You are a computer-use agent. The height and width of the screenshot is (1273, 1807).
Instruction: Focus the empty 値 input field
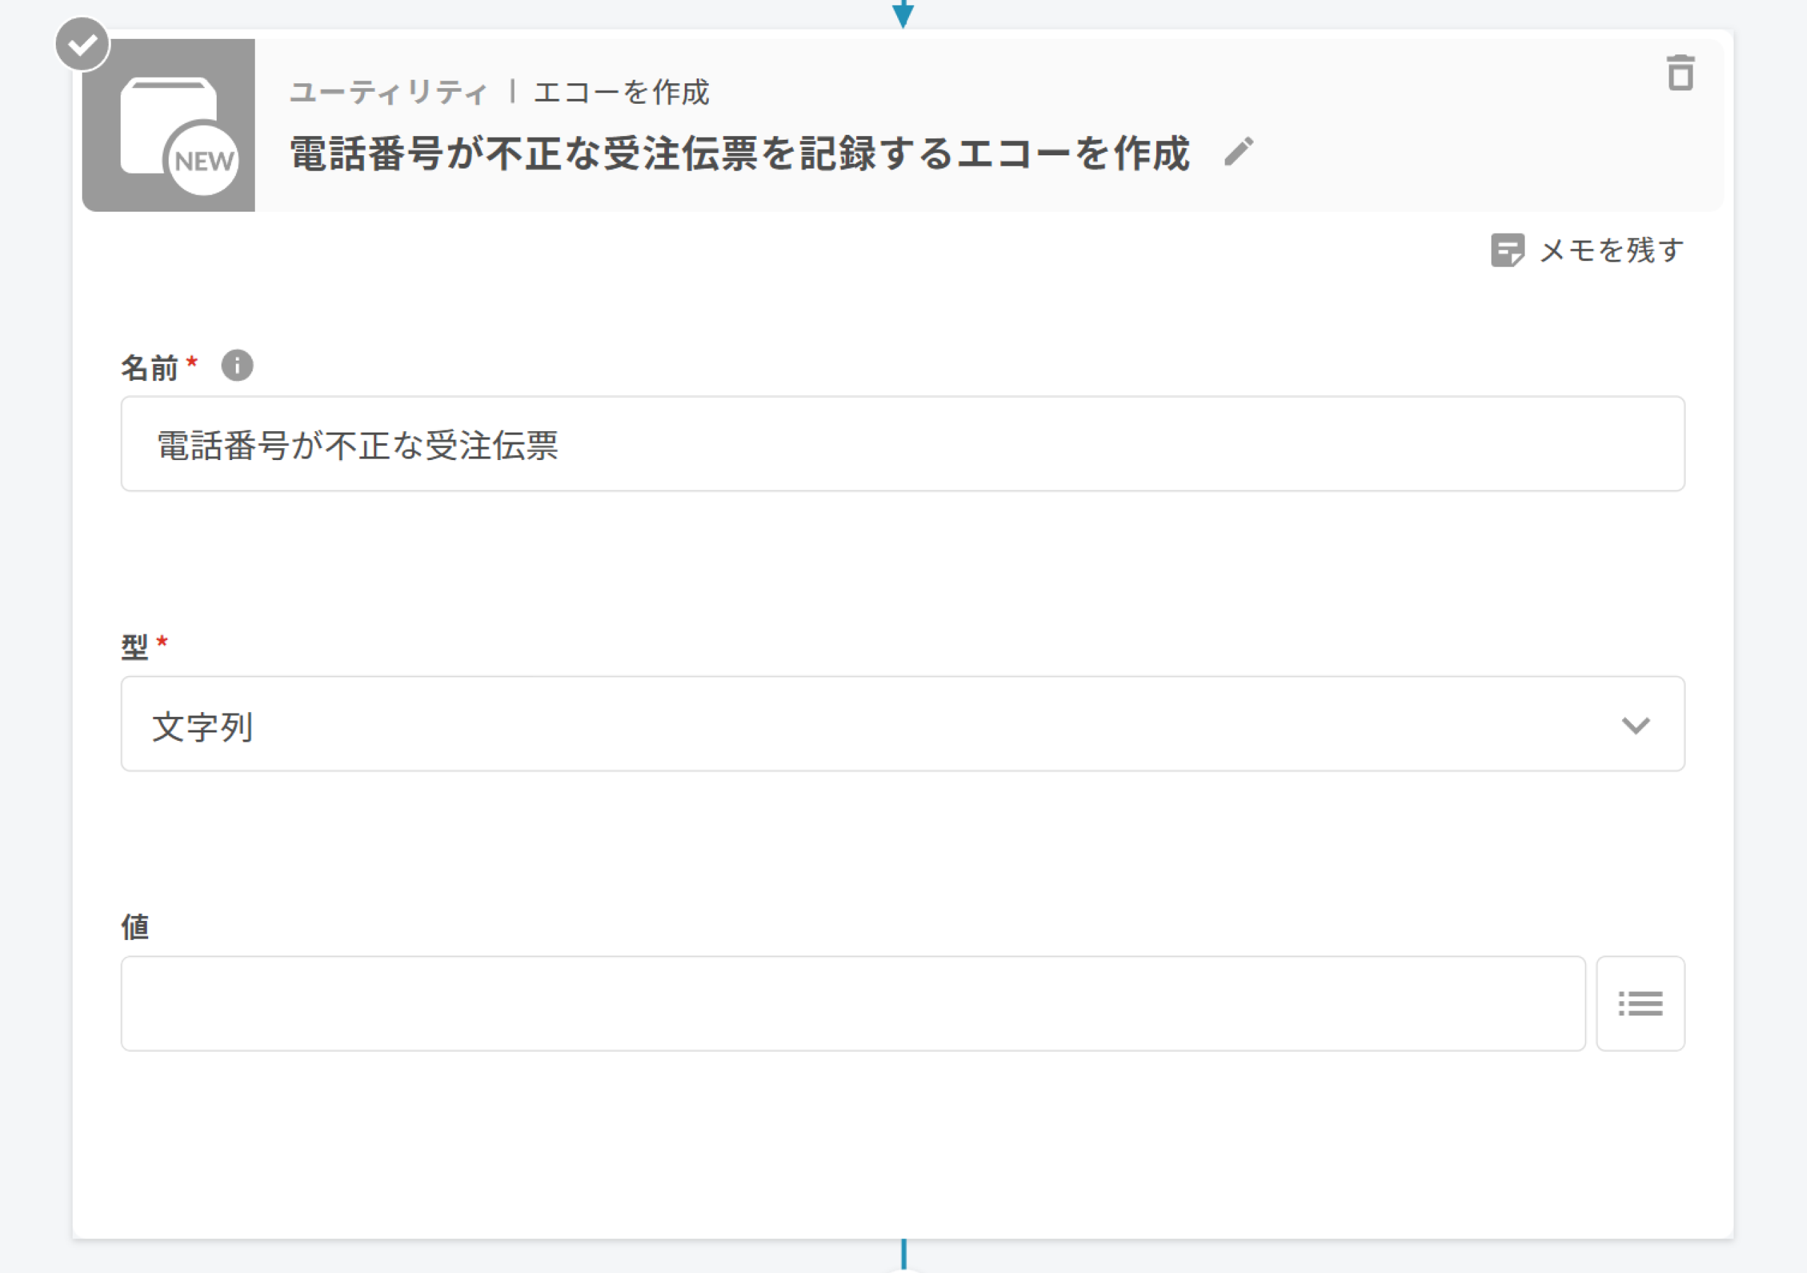click(x=853, y=1003)
